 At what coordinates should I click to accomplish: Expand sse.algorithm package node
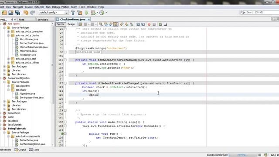tap(9, 86)
